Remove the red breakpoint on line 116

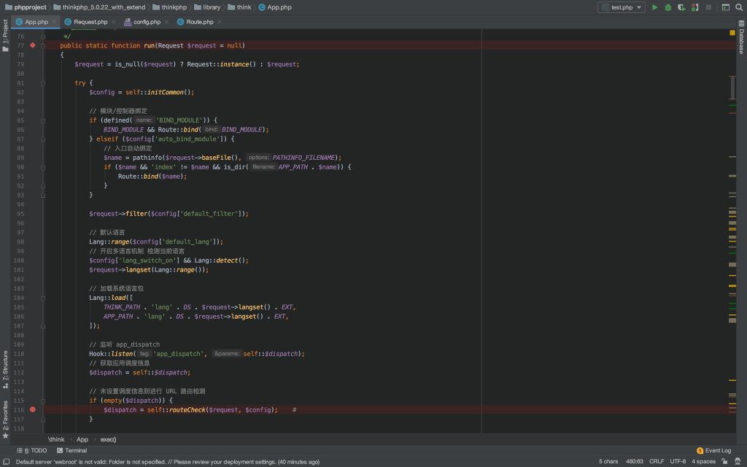click(x=33, y=410)
